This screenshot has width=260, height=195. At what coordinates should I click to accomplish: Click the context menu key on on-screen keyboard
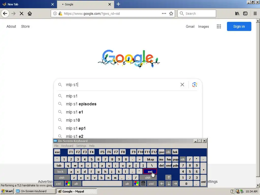[143, 184]
